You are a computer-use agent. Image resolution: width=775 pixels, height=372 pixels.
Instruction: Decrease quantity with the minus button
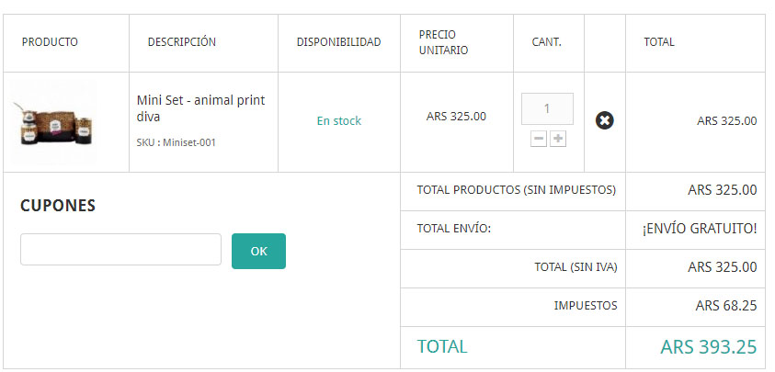tap(539, 139)
